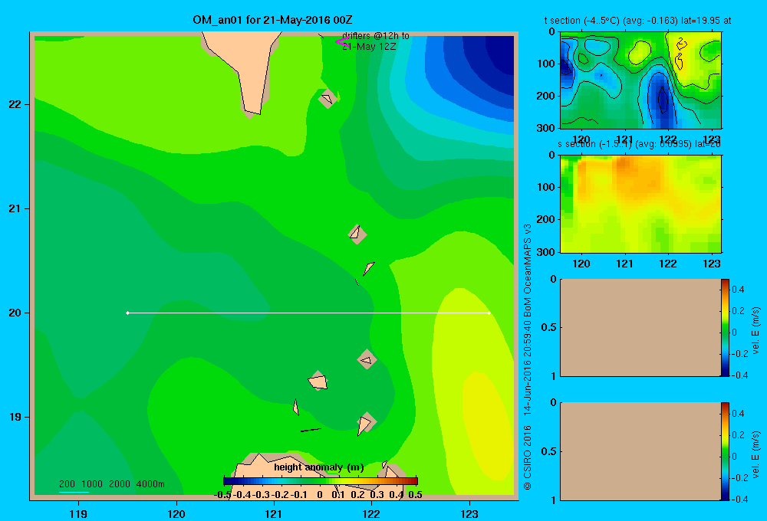Click the latitude 19 label on the main map
Viewport: 767px width, 521px height.
15,417
